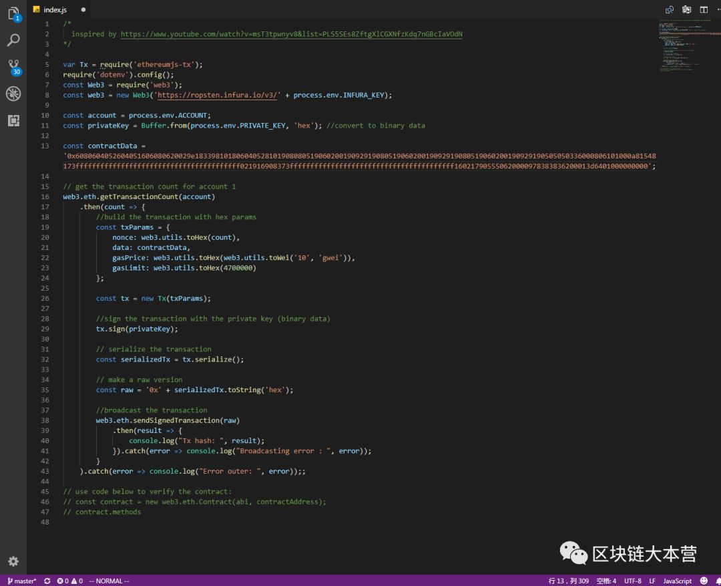Change end of line sequence LF
721x586 pixels.
652,581
